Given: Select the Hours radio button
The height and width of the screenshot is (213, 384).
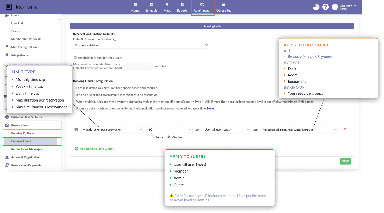Looking at the screenshot, I should (152, 137).
